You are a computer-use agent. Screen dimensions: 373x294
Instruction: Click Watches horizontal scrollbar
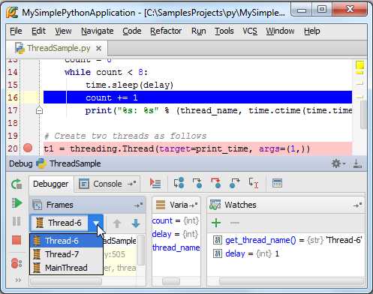[x=291, y=282]
